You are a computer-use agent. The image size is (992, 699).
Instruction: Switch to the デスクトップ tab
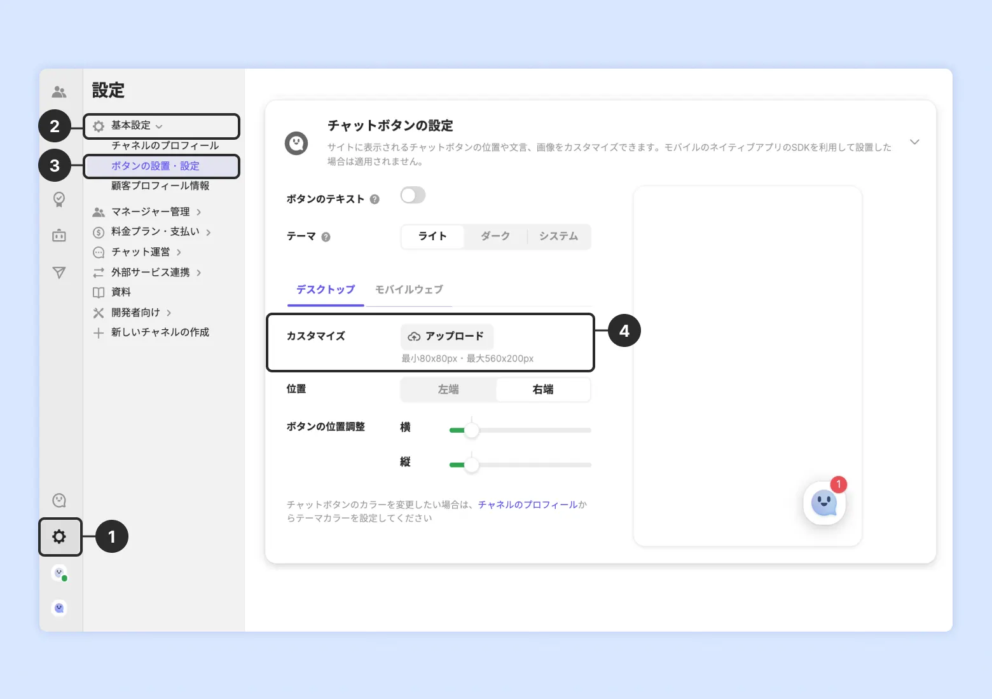pos(326,290)
